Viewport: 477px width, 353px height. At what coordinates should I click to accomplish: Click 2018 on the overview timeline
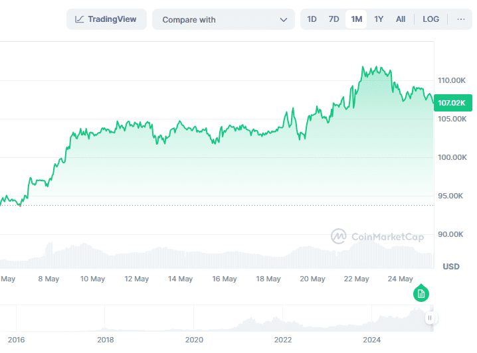(x=105, y=340)
